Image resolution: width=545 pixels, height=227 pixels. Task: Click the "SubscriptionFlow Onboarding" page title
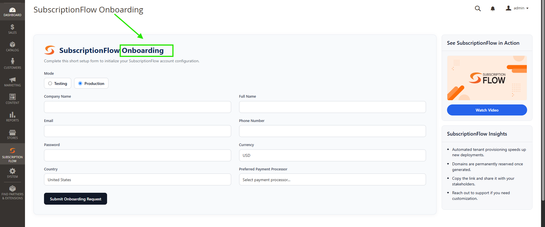88,10
